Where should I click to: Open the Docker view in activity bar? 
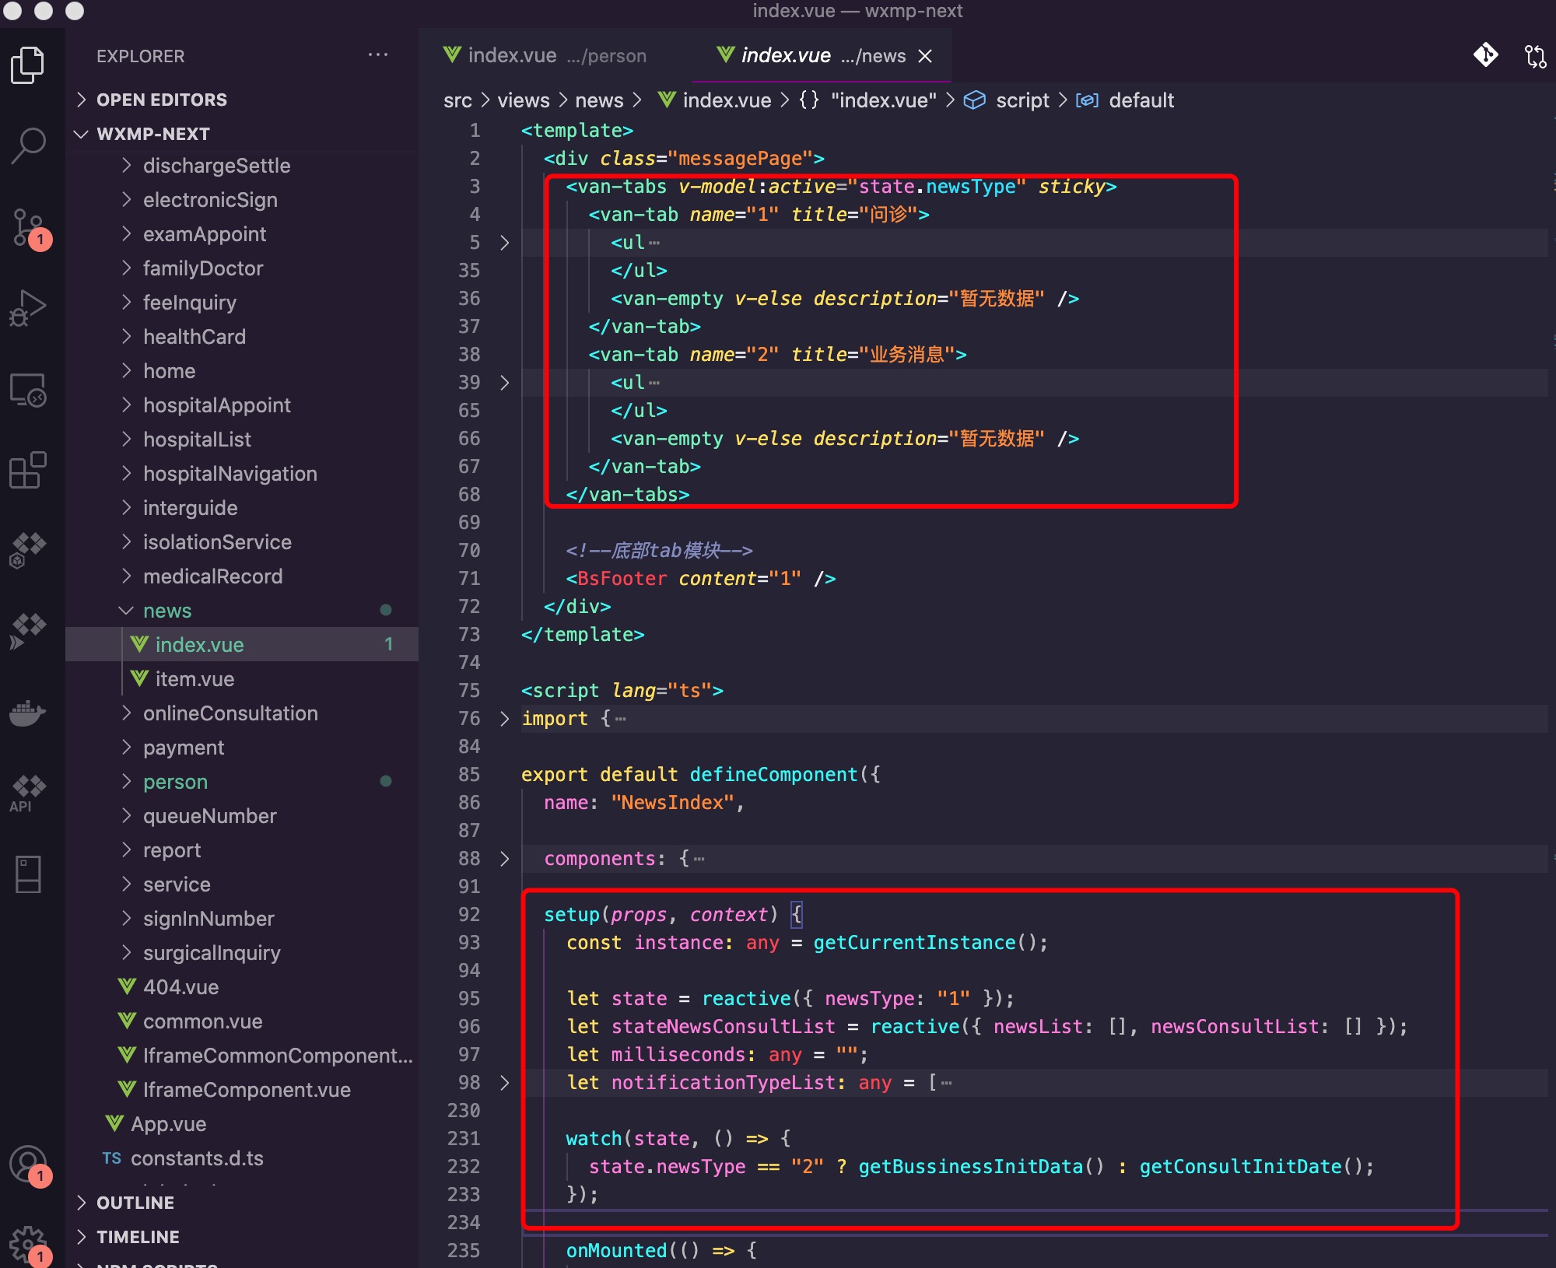click(28, 712)
